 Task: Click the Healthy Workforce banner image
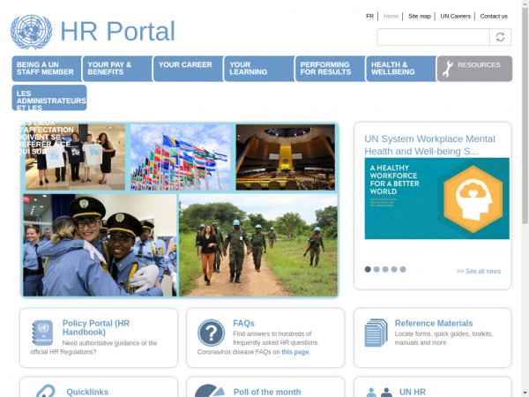[437, 198]
